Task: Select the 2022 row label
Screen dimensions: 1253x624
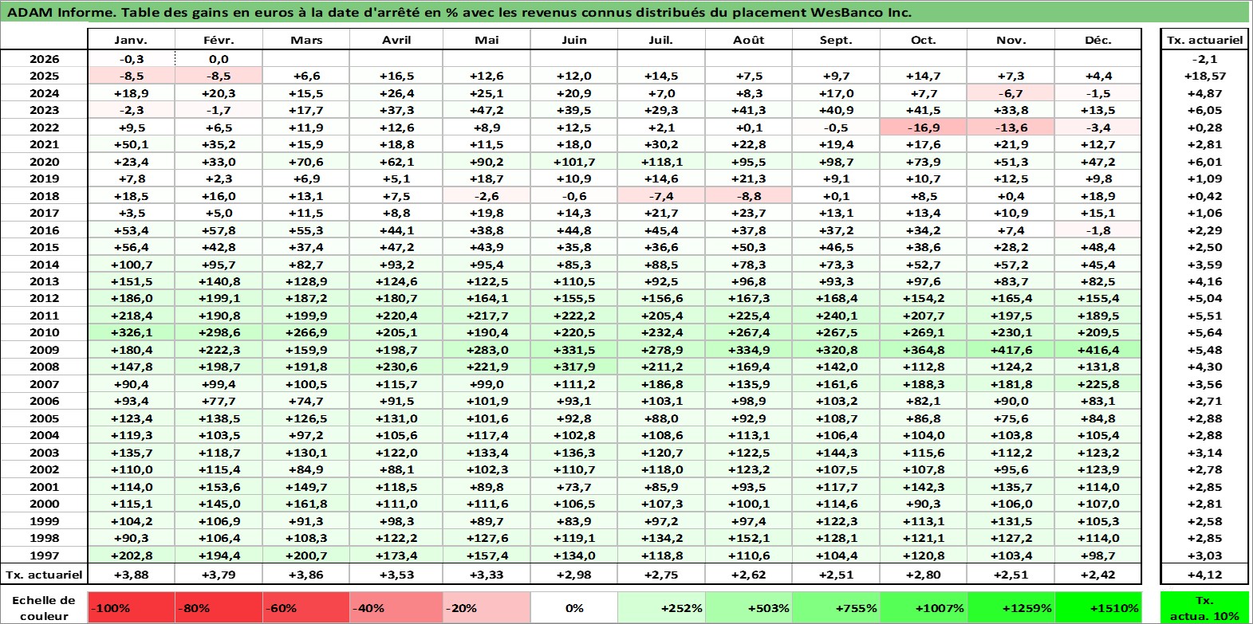Action: [x=44, y=128]
